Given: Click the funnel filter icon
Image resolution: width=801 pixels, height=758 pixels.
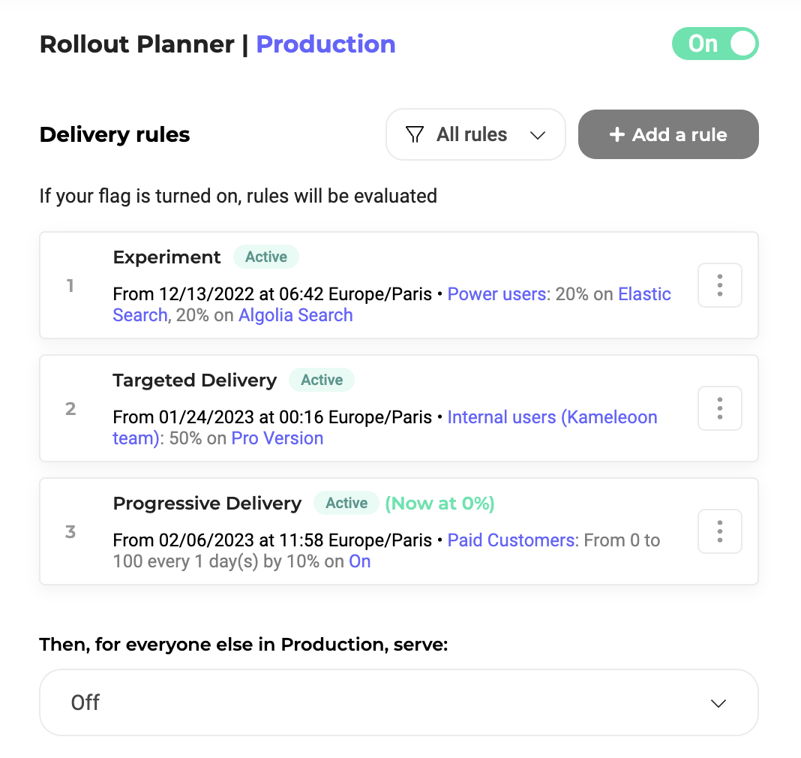Looking at the screenshot, I should (414, 135).
